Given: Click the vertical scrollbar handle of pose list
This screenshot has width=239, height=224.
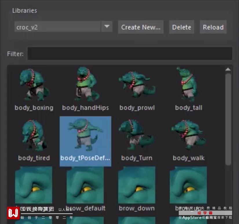Looking at the screenshot, I should point(228,119).
